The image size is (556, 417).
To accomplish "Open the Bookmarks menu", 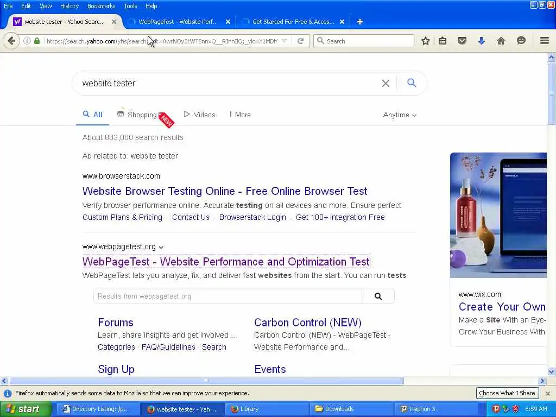I will [x=101, y=6].
